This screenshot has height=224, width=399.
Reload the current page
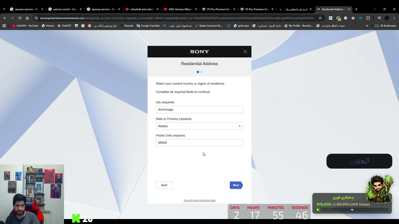[20, 18]
